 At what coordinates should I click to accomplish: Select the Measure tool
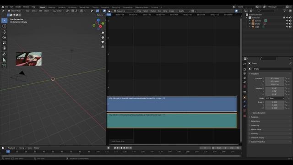4,60
